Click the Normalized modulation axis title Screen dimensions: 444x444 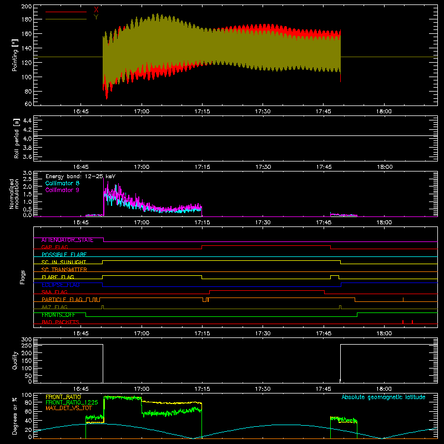(14, 194)
